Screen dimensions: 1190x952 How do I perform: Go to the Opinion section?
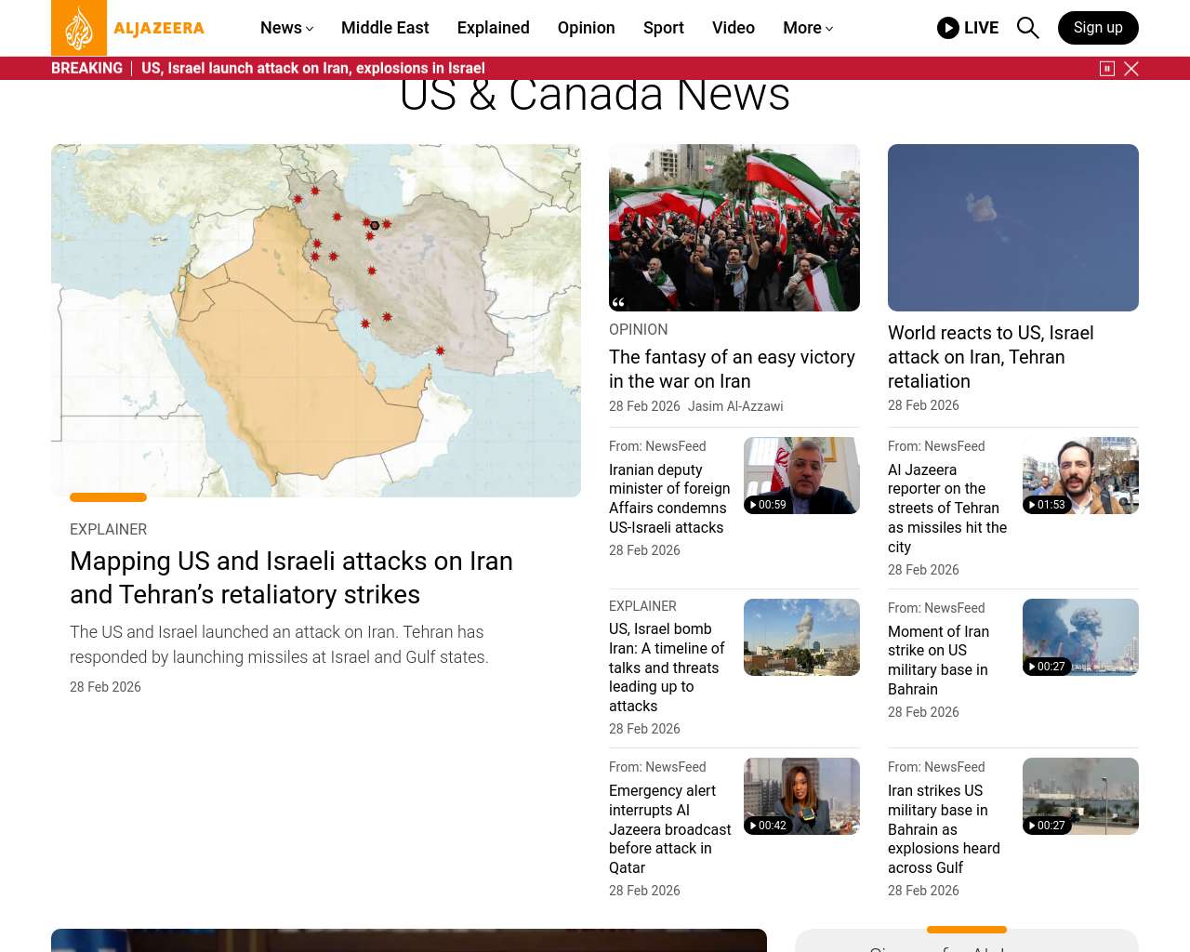[x=586, y=28]
